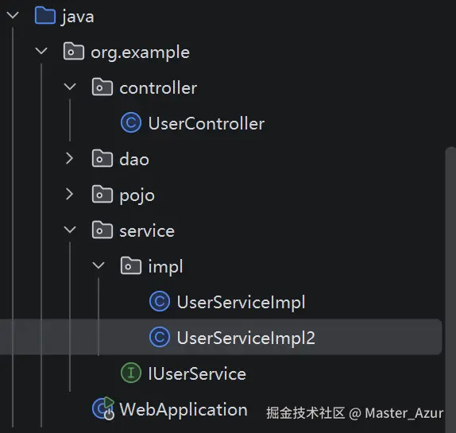Image resolution: width=456 pixels, height=433 pixels.
Task: Collapse the service package chevron
Action: (x=70, y=230)
